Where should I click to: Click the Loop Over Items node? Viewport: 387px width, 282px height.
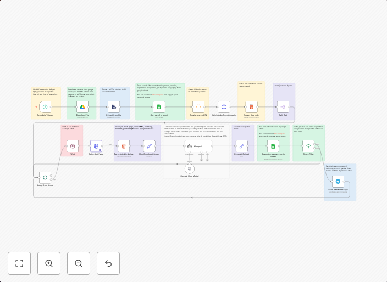pyautogui.click(x=45, y=177)
